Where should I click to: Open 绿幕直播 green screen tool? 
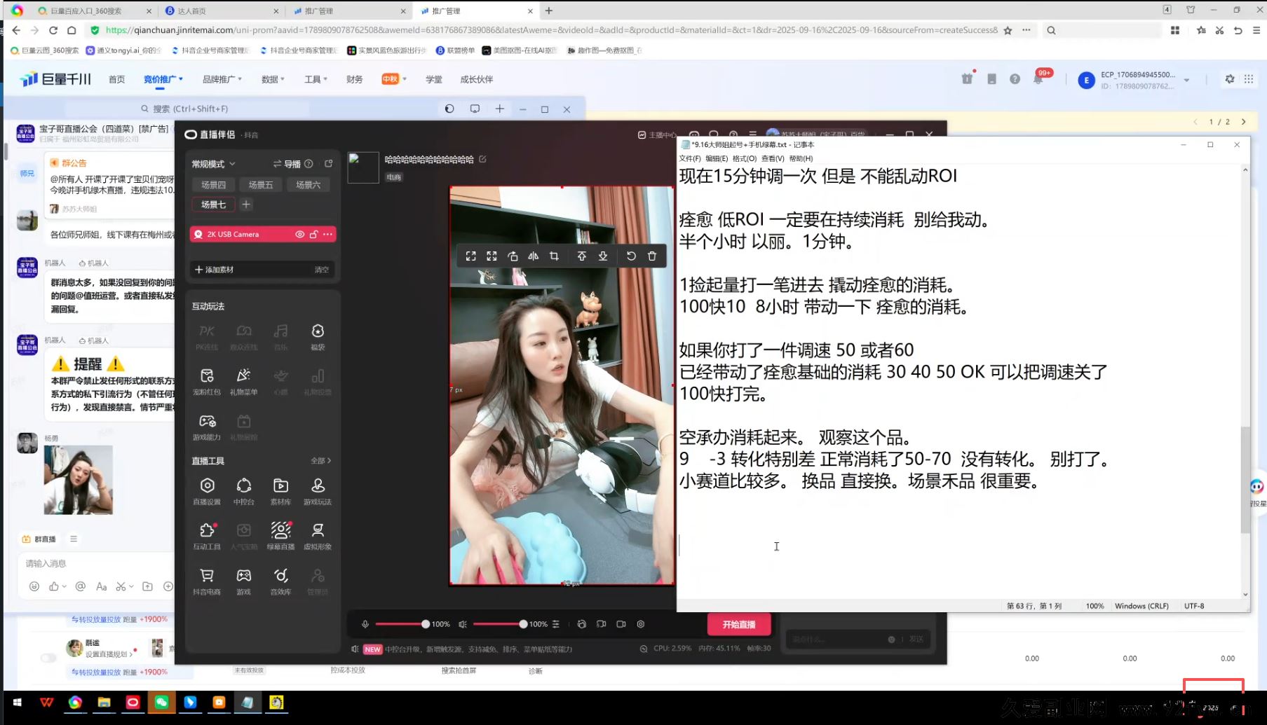[x=280, y=535]
